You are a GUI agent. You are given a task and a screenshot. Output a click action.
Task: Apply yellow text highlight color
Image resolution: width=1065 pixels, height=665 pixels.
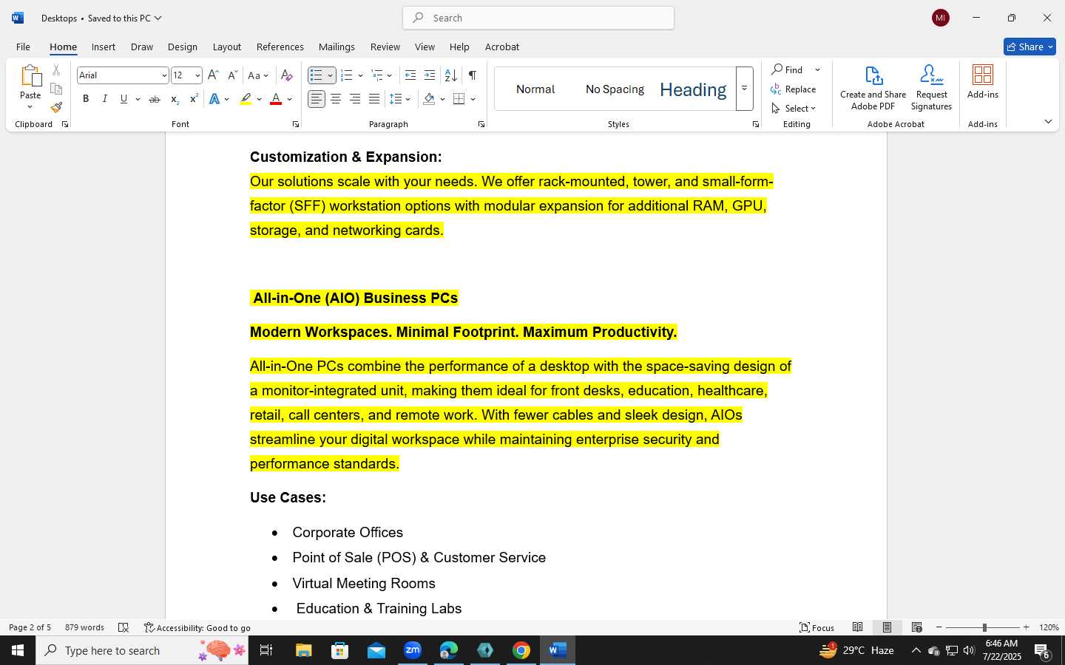(x=246, y=99)
